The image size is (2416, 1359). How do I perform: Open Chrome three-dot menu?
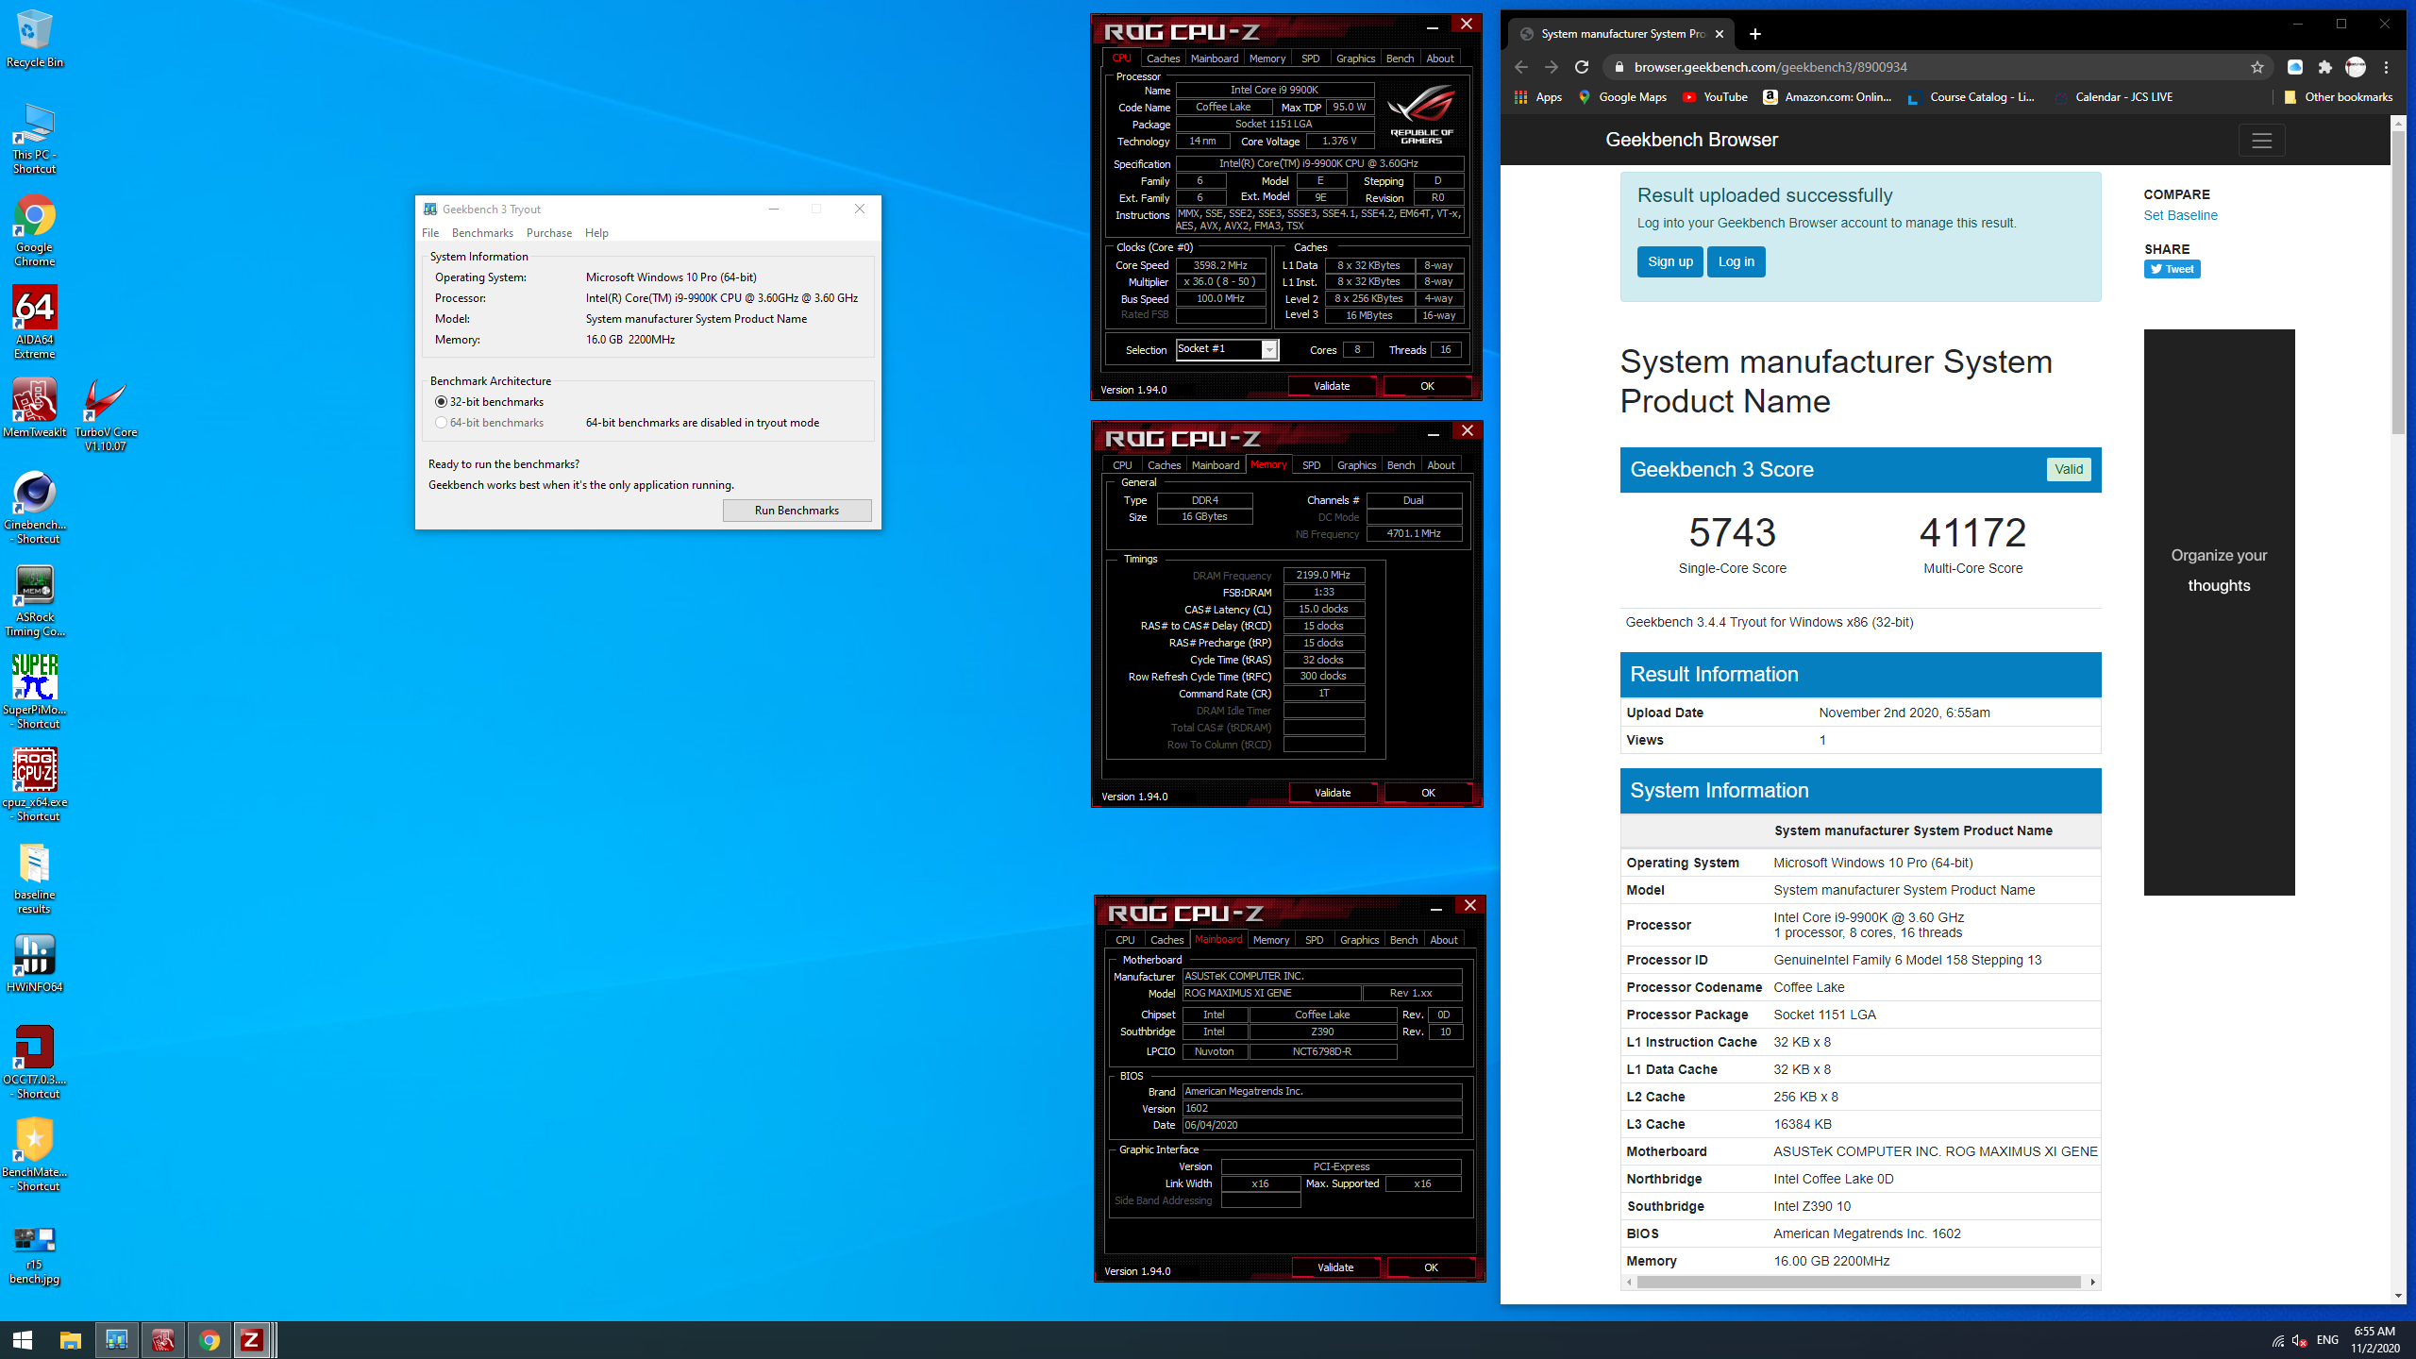pyautogui.click(x=2386, y=67)
